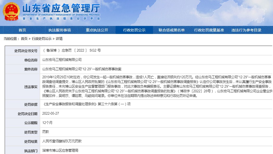Image resolution: width=273 pixels, height=154 pixels.
Task: Click the national emblem logo
Action: [11, 12]
